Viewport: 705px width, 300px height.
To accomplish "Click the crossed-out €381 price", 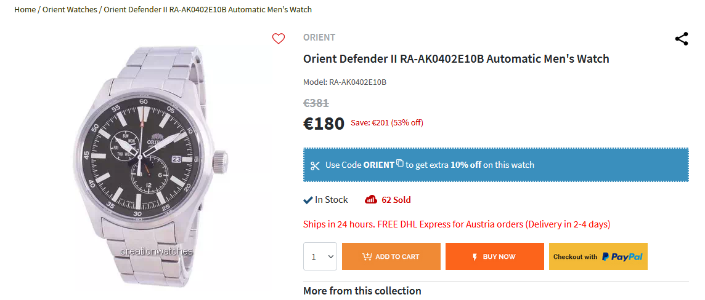I will [316, 103].
